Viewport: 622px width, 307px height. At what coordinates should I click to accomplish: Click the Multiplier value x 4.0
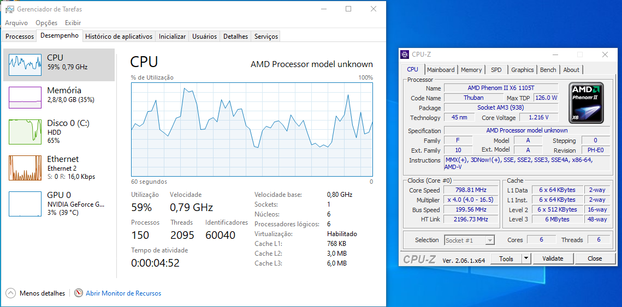pyautogui.click(x=470, y=200)
